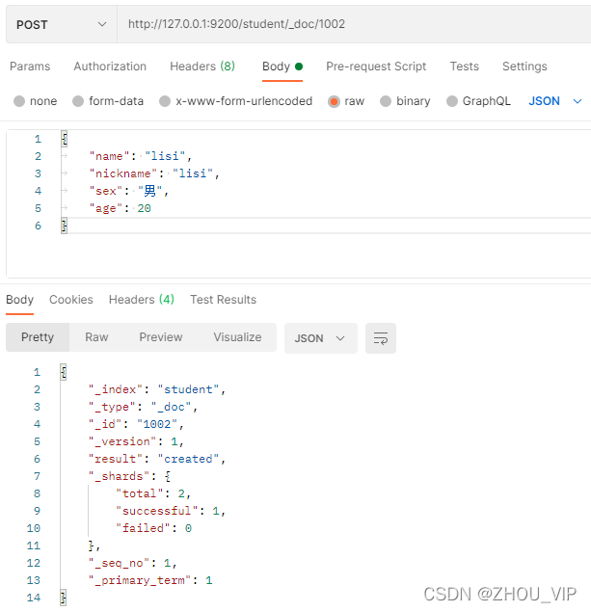Click the request body opening brace fold marker
591x612 pixels.
65,139
